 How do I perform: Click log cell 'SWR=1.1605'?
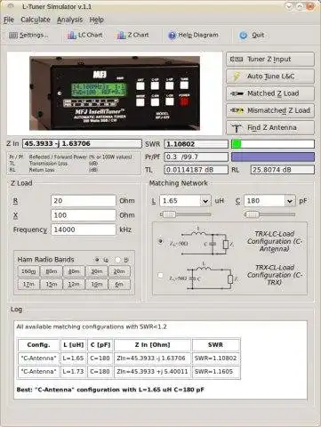point(215,372)
